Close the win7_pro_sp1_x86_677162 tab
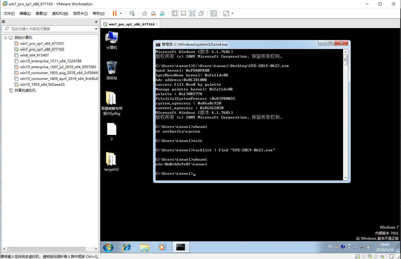This screenshot has height=259, width=401. (x=157, y=24)
